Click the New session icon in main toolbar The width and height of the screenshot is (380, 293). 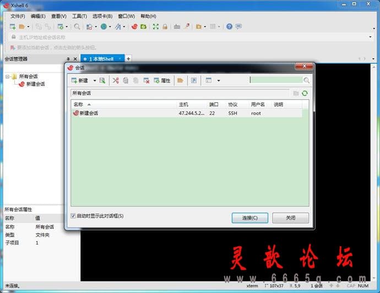13,26
